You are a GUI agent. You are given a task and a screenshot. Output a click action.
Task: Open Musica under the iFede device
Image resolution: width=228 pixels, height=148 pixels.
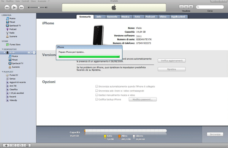click(x=13, y=56)
